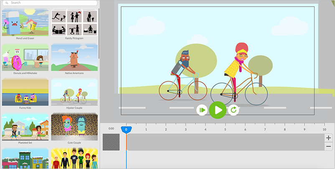This screenshot has height=169, width=335.
Task: Click the 0:00 time indicator
Action: (x=111, y=129)
